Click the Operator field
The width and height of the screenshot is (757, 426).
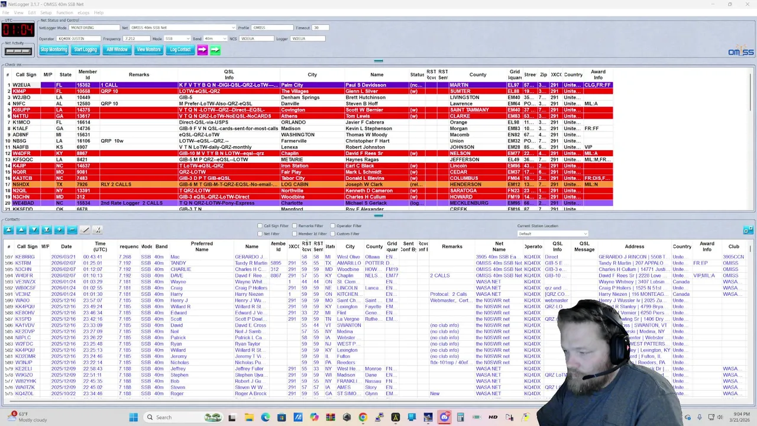pyautogui.click(x=79, y=38)
